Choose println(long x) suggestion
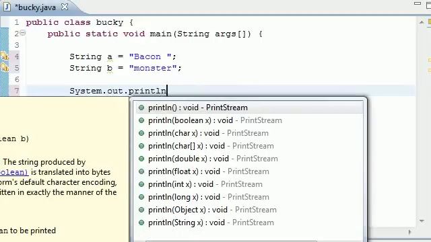Screen dimensions: 431x242 [250, 197]
